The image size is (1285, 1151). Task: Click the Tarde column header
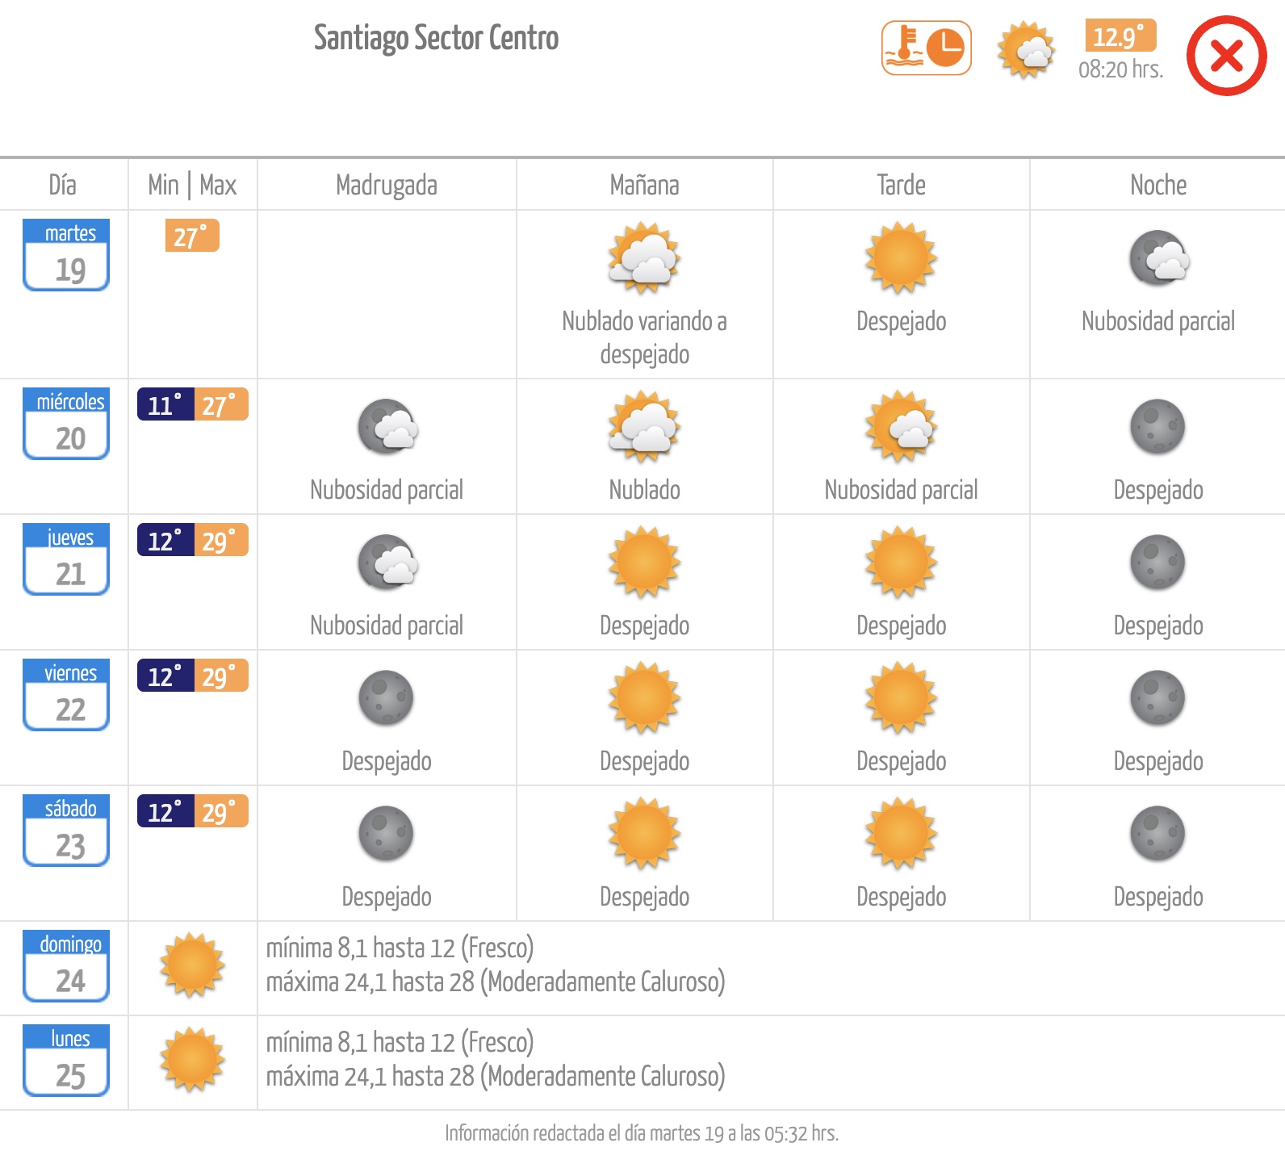[901, 185]
